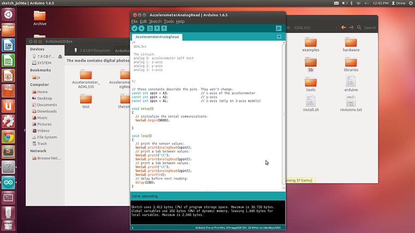The width and height of the screenshot is (415, 233).
Task: Open the Edit menu in Arduino
Action: (143, 21)
